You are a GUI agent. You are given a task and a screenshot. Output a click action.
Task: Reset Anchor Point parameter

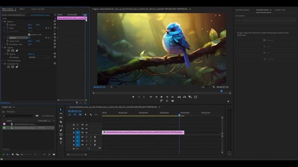(x=55, y=41)
